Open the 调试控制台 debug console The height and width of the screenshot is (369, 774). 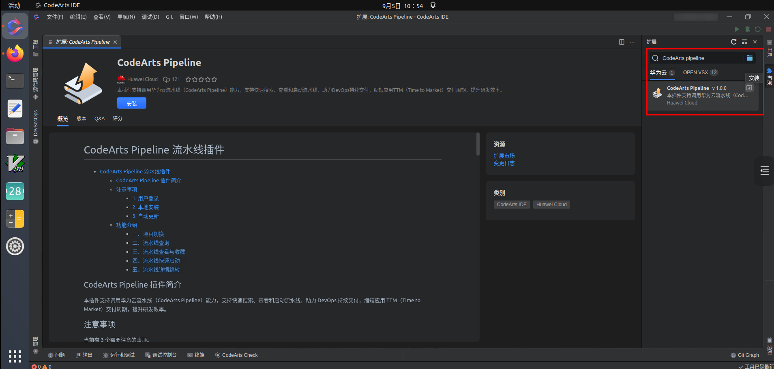click(161, 355)
